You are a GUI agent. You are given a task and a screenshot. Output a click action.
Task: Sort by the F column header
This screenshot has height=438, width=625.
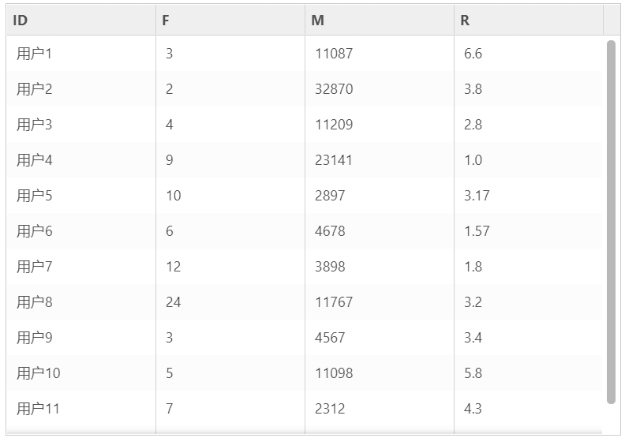230,20
